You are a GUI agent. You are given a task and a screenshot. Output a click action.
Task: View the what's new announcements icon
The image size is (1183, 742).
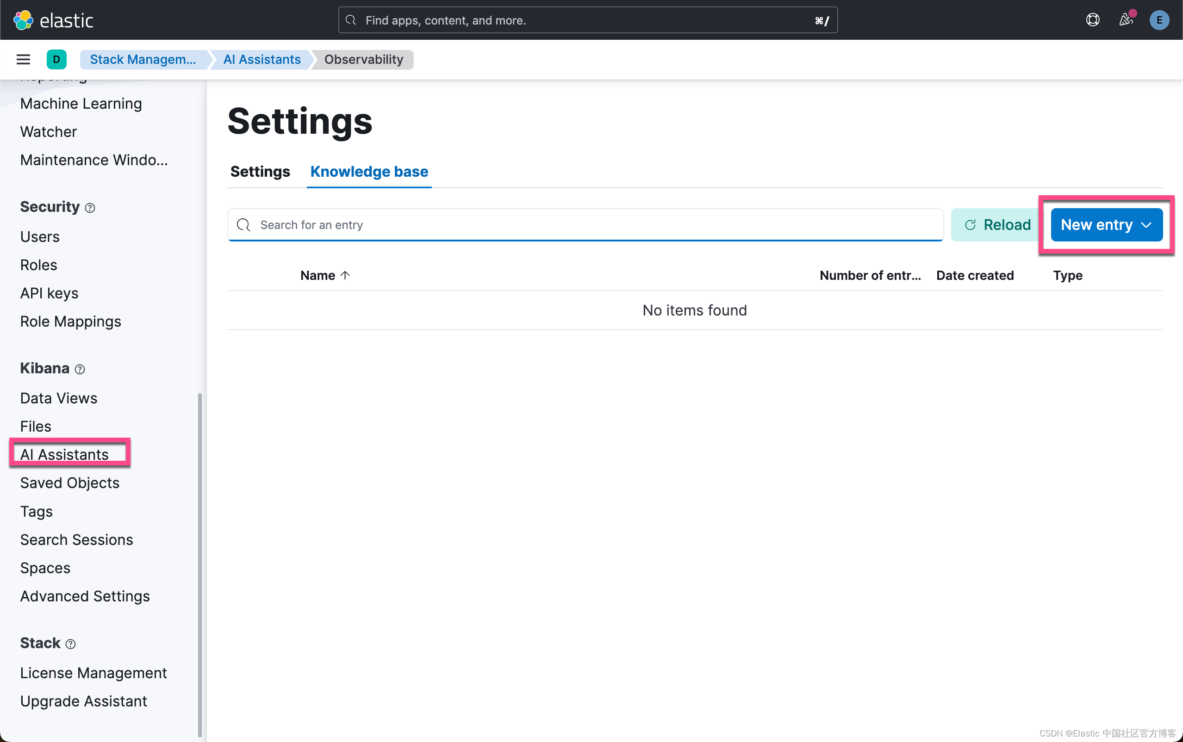tap(1126, 20)
